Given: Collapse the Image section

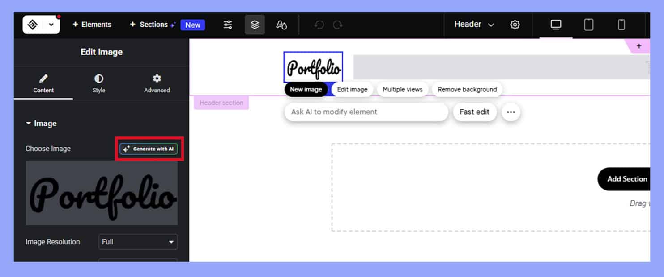Looking at the screenshot, I should pyautogui.click(x=41, y=124).
